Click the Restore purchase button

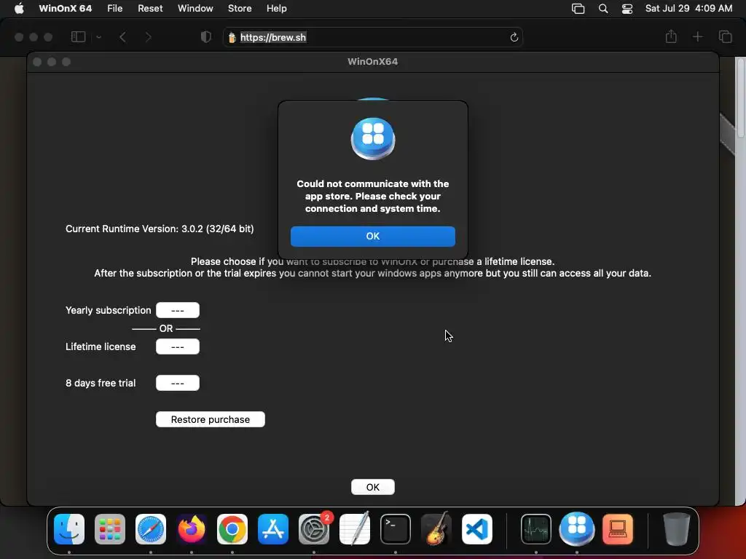[211, 419]
